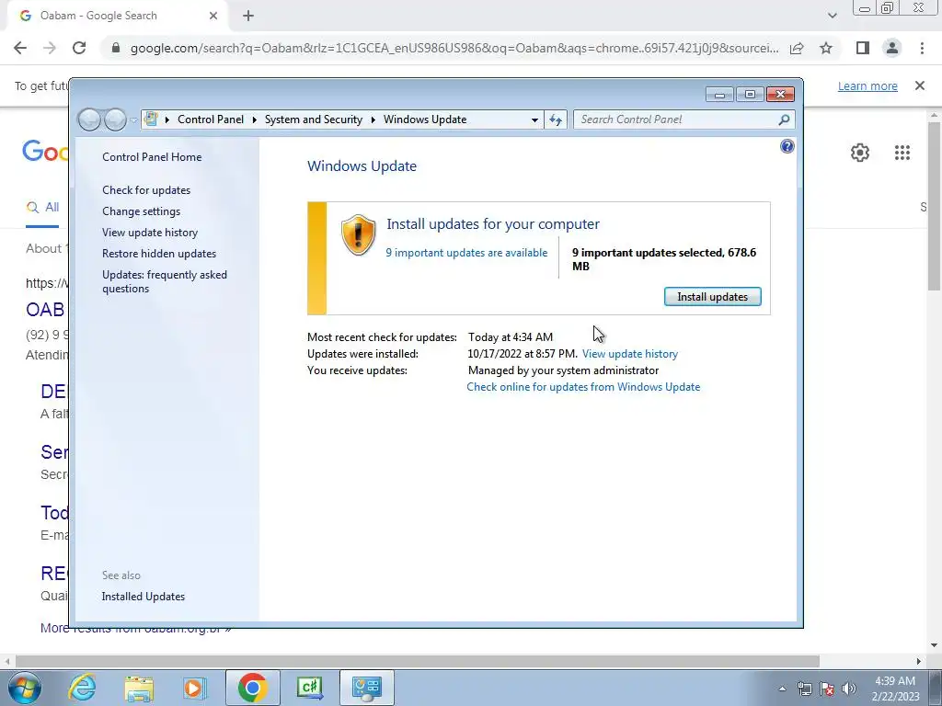This screenshot has height=706, width=942.
Task: Click the Install updates button
Action: [x=713, y=297]
